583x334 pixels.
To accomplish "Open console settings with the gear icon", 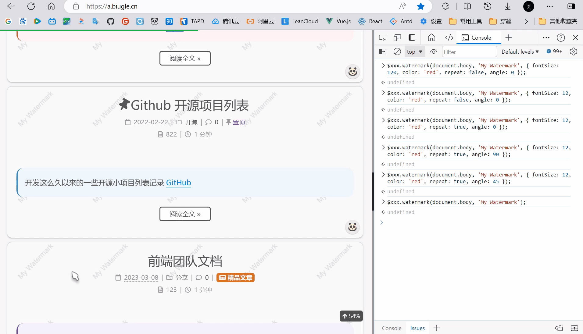I will click(x=573, y=52).
